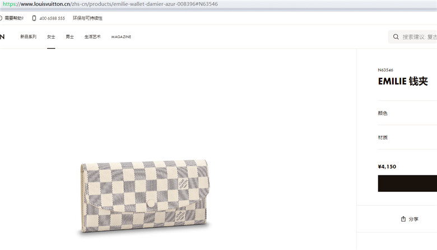Expand the 颜色 color section
The height and width of the screenshot is (250, 437).
pos(407,113)
